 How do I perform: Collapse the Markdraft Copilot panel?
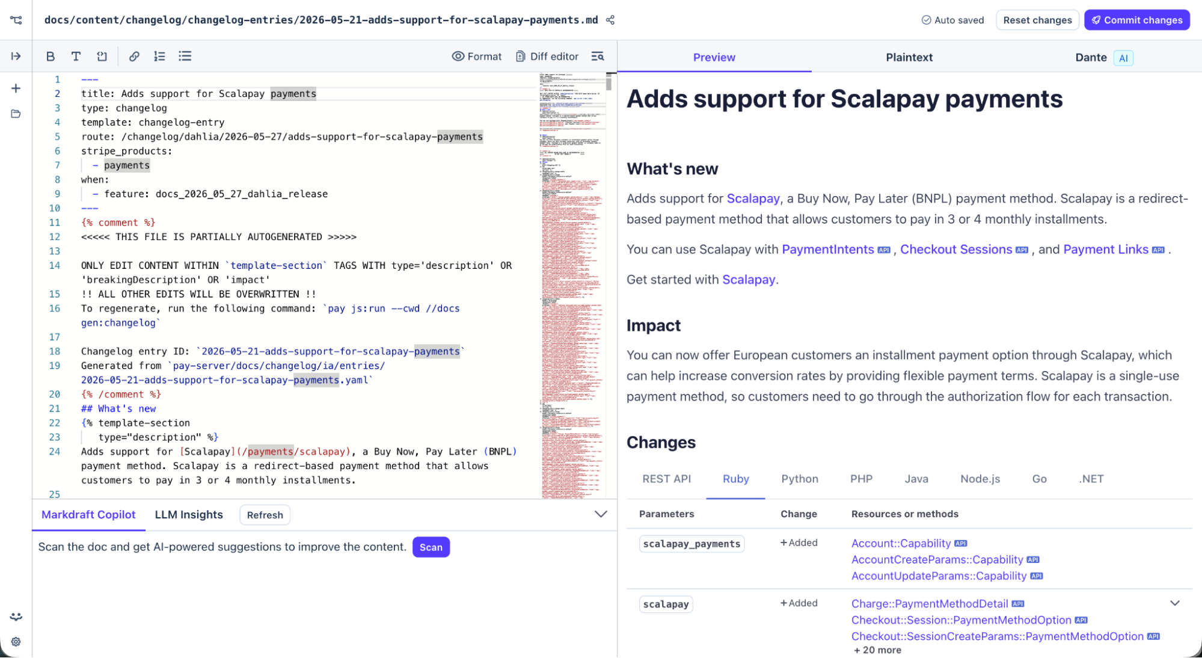click(x=601, y=514)
